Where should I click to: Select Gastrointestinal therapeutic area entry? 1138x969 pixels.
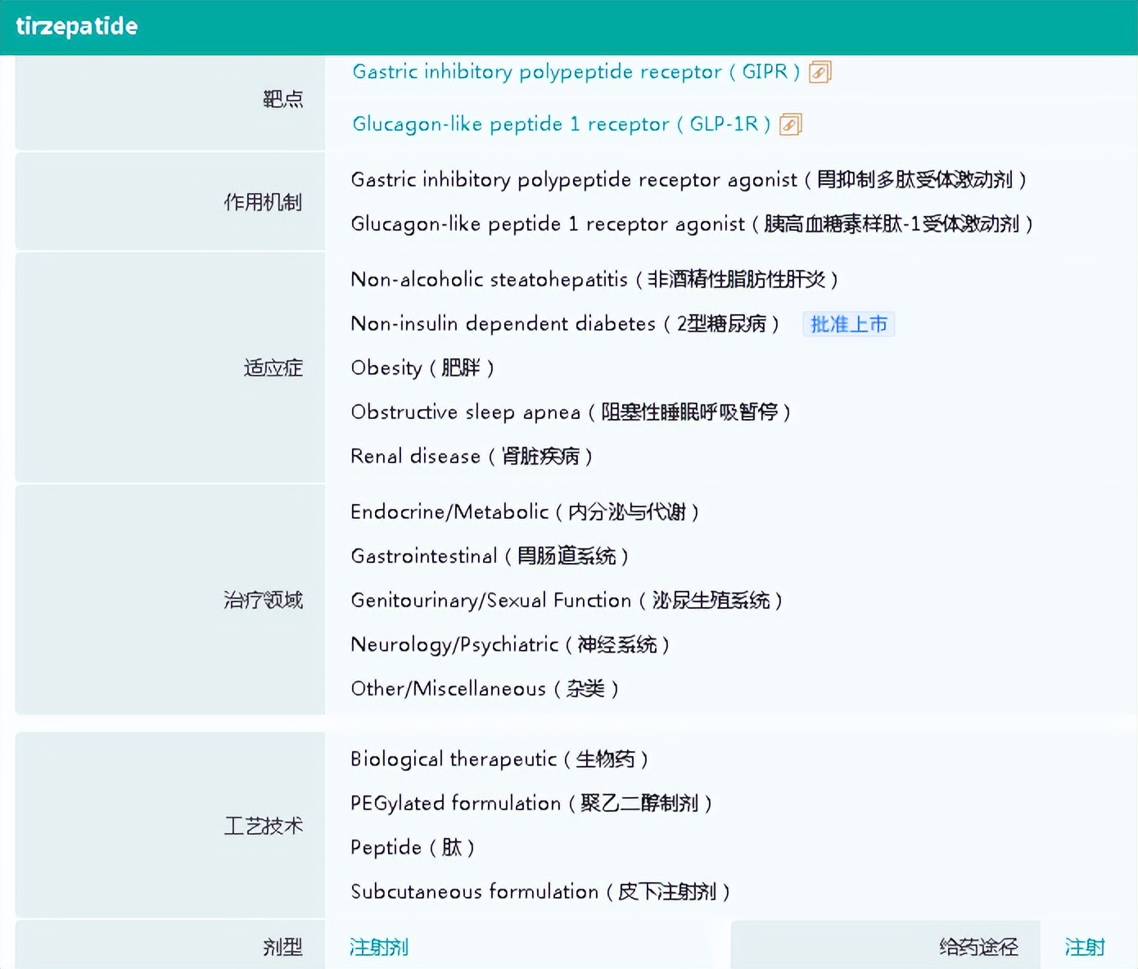(x=490, y=556)
